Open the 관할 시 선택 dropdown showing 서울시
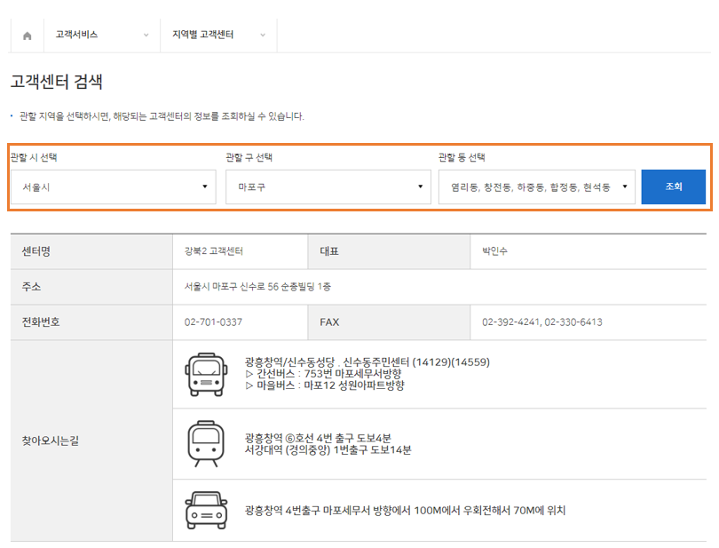The image size is (719, 548). pyautogui.click(x=114, y=187)
